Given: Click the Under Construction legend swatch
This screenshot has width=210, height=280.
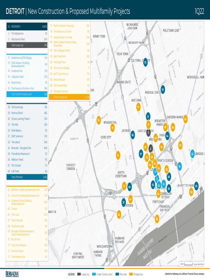Looking at the screenshot, I should coord(94,274).
